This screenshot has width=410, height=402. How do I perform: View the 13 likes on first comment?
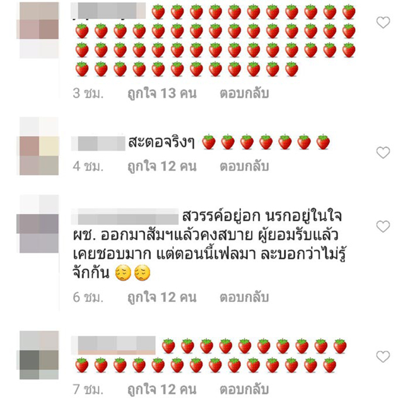(x=162, y=94)
